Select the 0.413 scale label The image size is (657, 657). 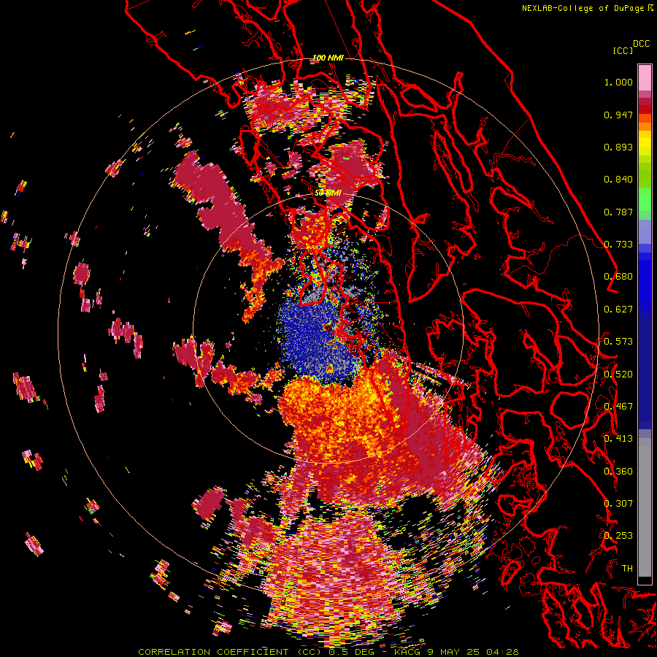point(618,439)
